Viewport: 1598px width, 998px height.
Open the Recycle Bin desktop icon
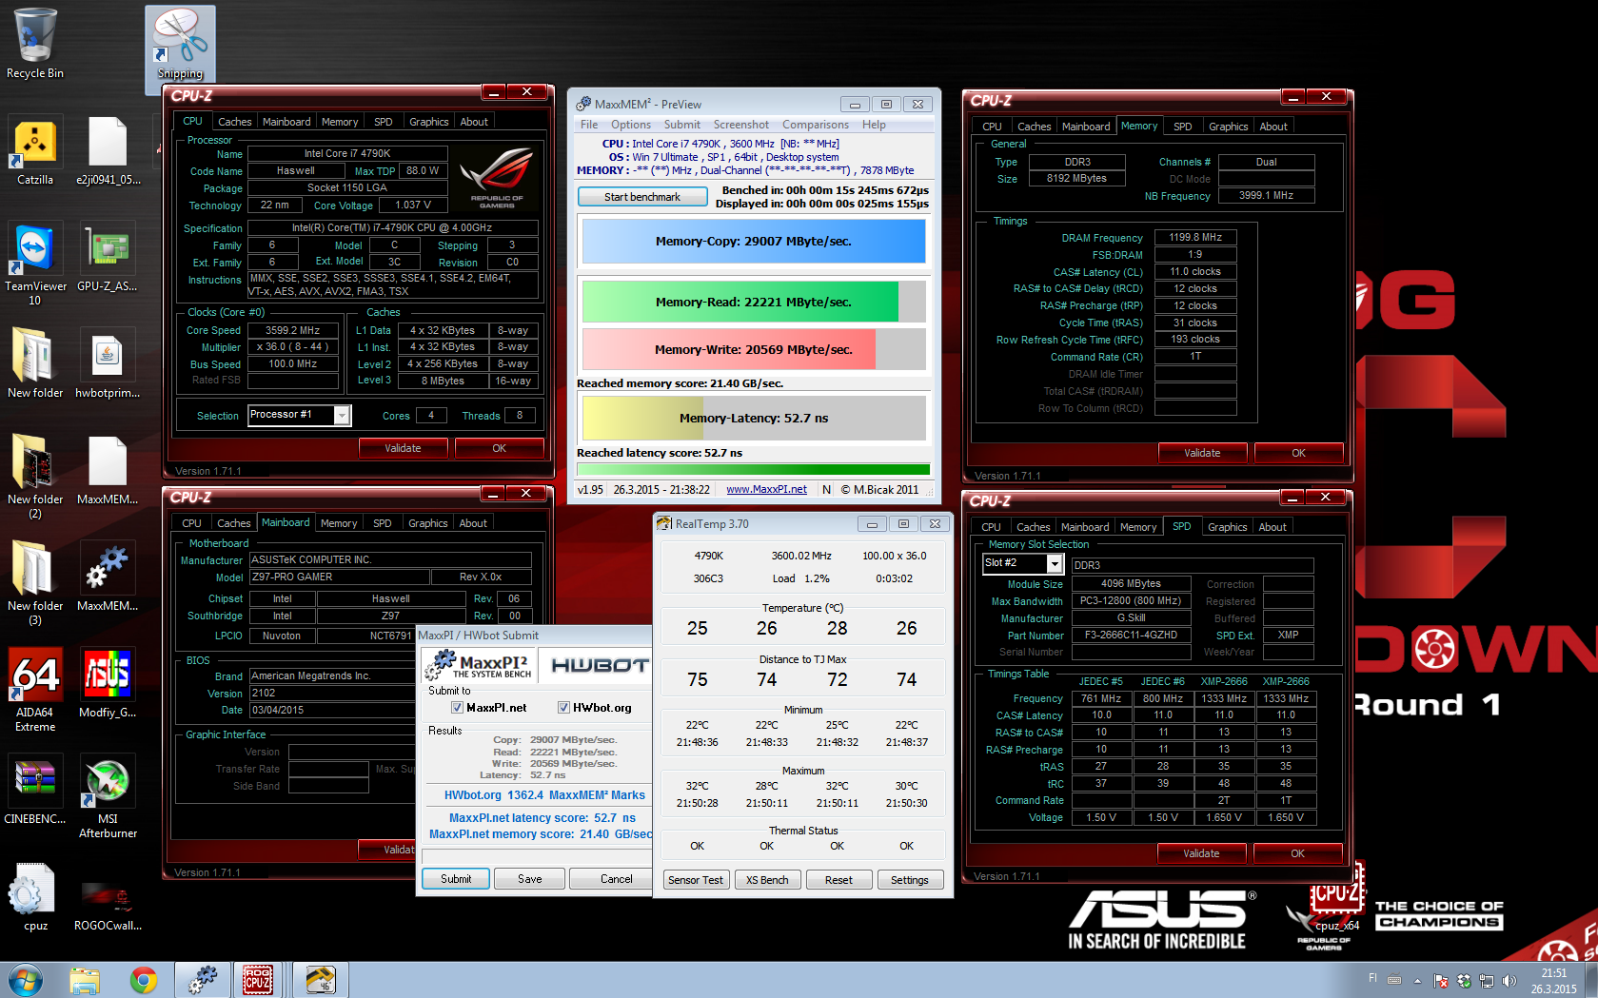[x=35, y=44]
